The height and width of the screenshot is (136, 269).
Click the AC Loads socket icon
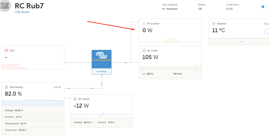(x=144, y=50)
